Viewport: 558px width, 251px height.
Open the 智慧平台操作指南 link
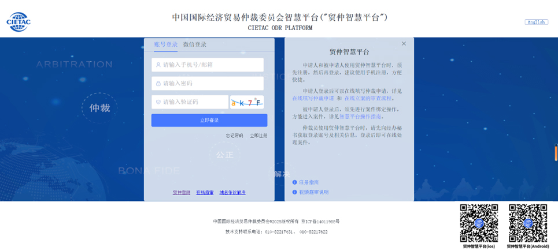pyautogui.click(x=360, y=117)
